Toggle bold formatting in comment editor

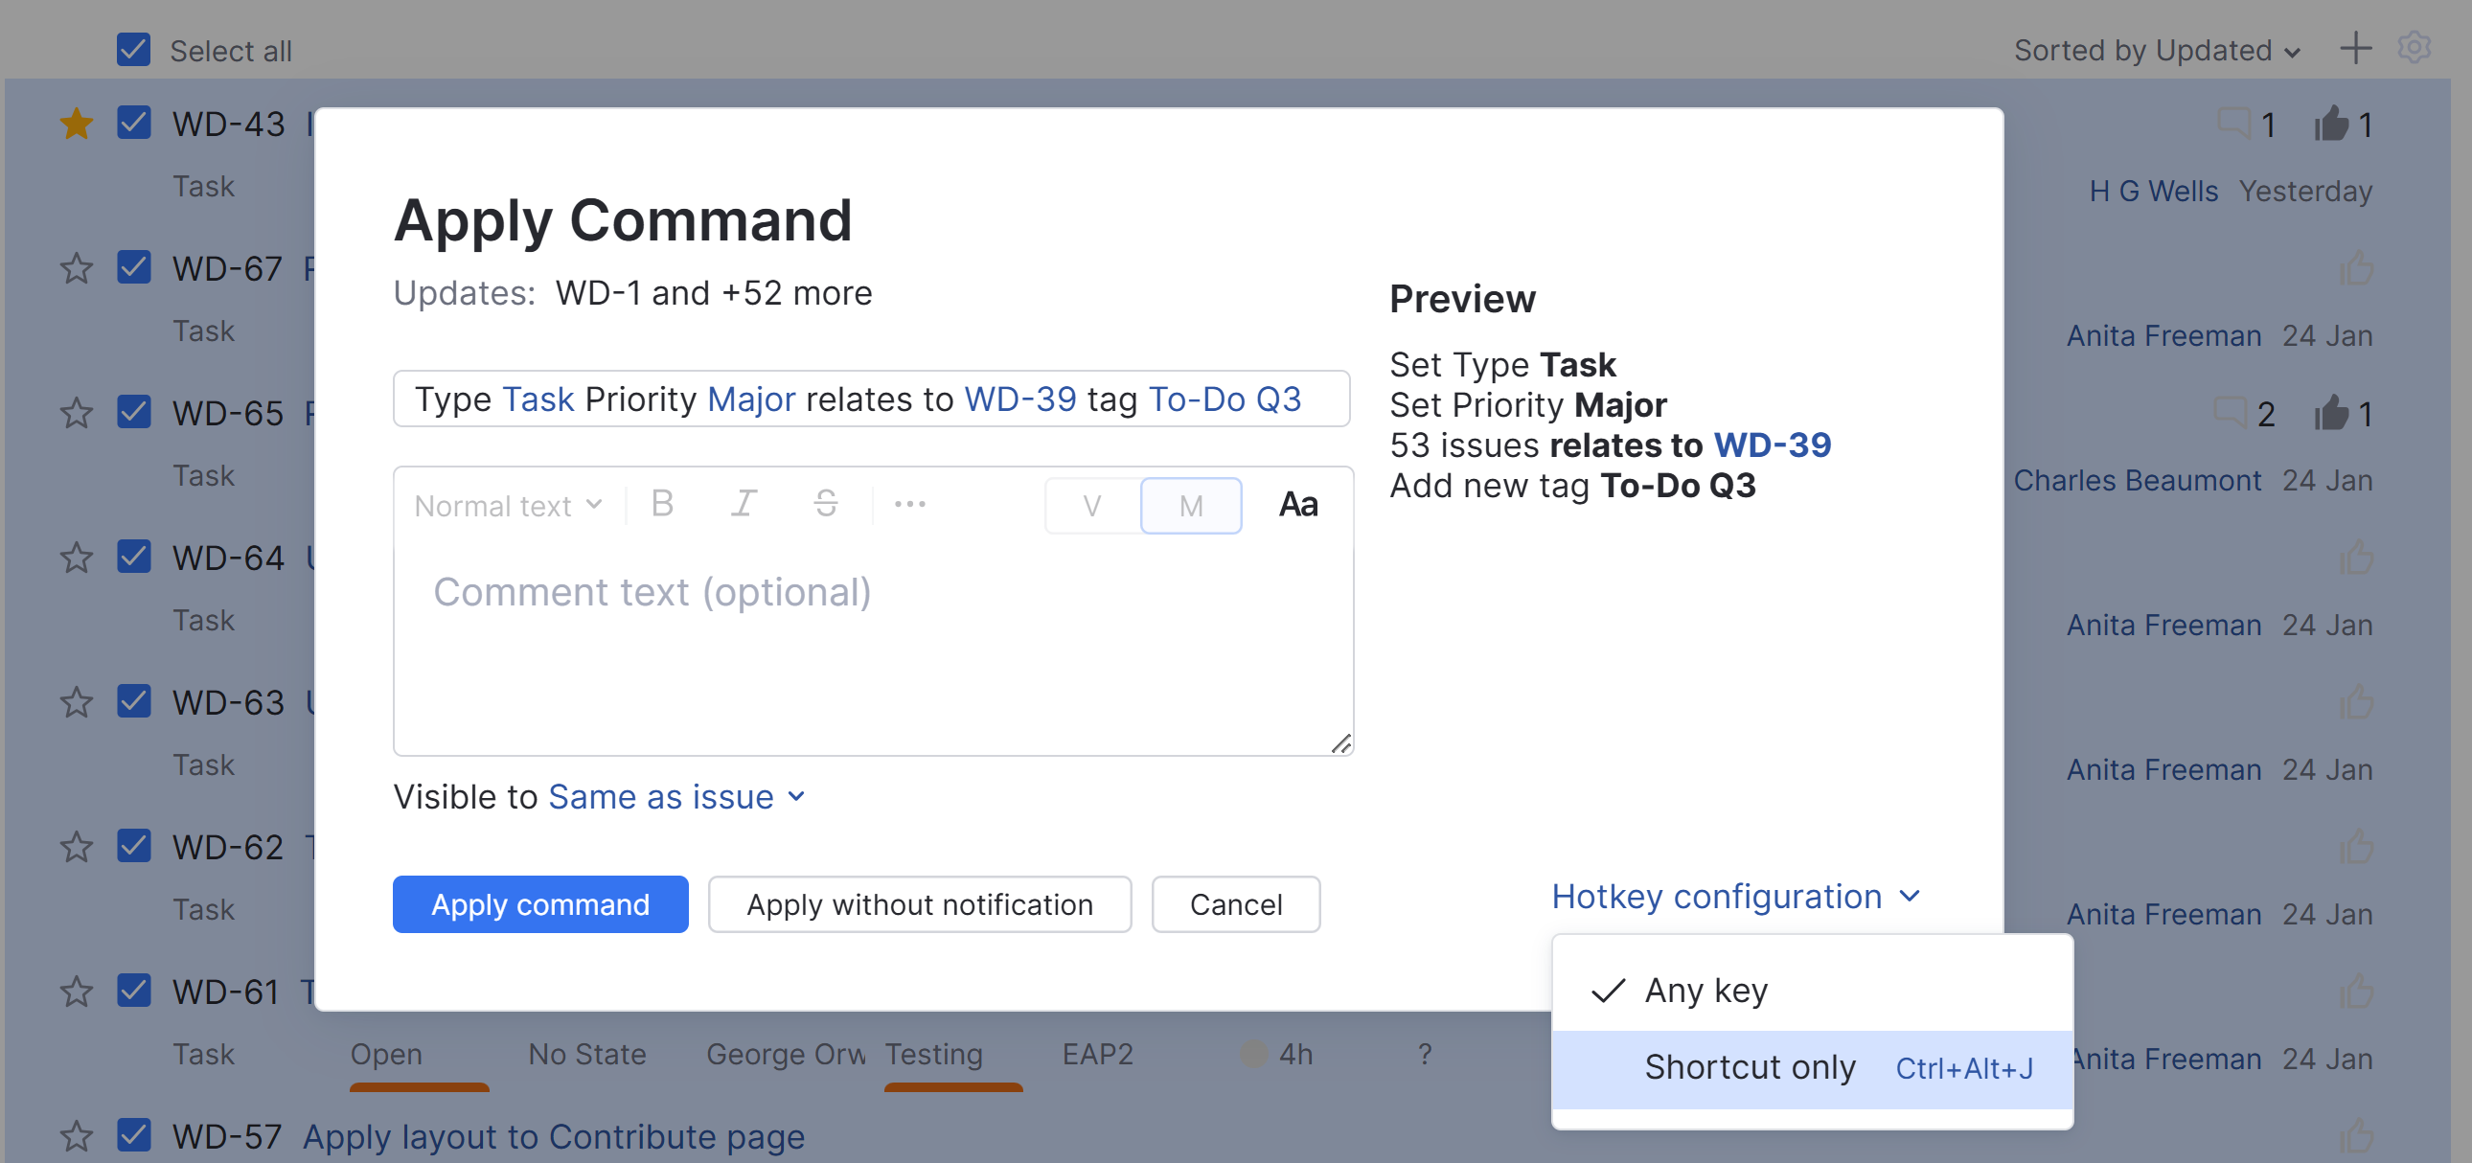[662, 504]
